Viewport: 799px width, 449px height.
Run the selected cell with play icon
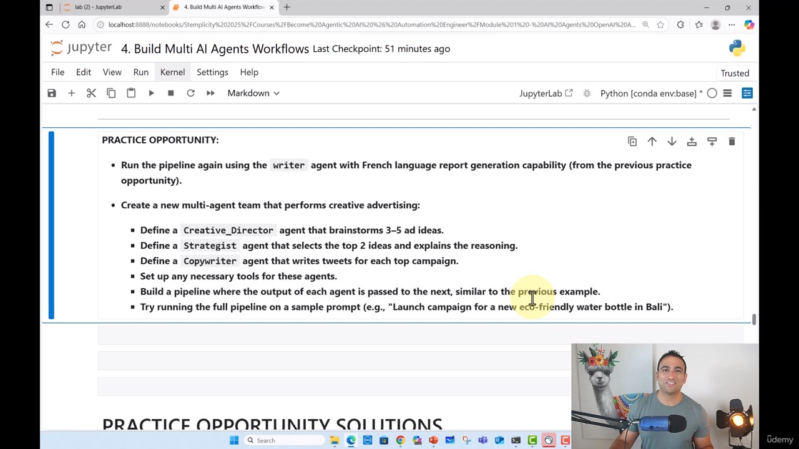coord(151,93)
